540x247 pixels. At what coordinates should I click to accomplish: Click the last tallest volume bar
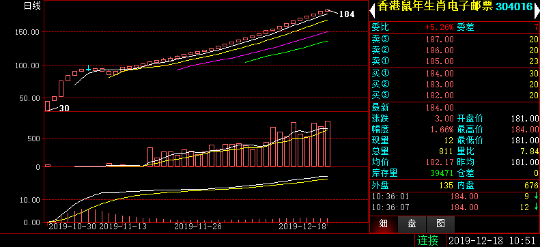[x=328, y=144]
